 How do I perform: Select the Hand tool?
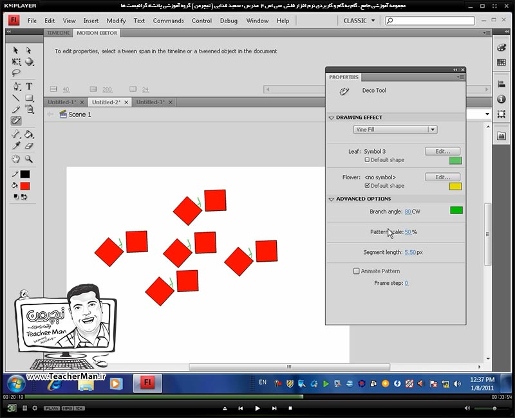click(x=15, y=159)
